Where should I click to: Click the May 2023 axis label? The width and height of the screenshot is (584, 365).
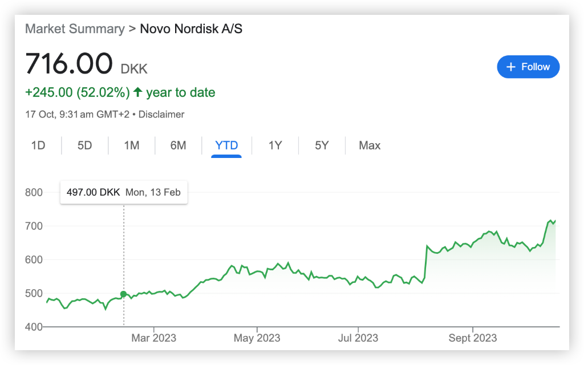point(257,338)
